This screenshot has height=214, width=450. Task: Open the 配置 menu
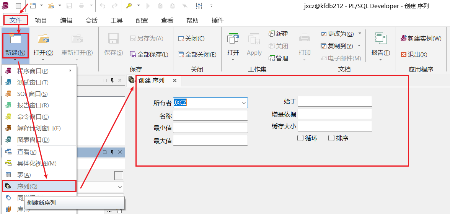click(142, 20)
